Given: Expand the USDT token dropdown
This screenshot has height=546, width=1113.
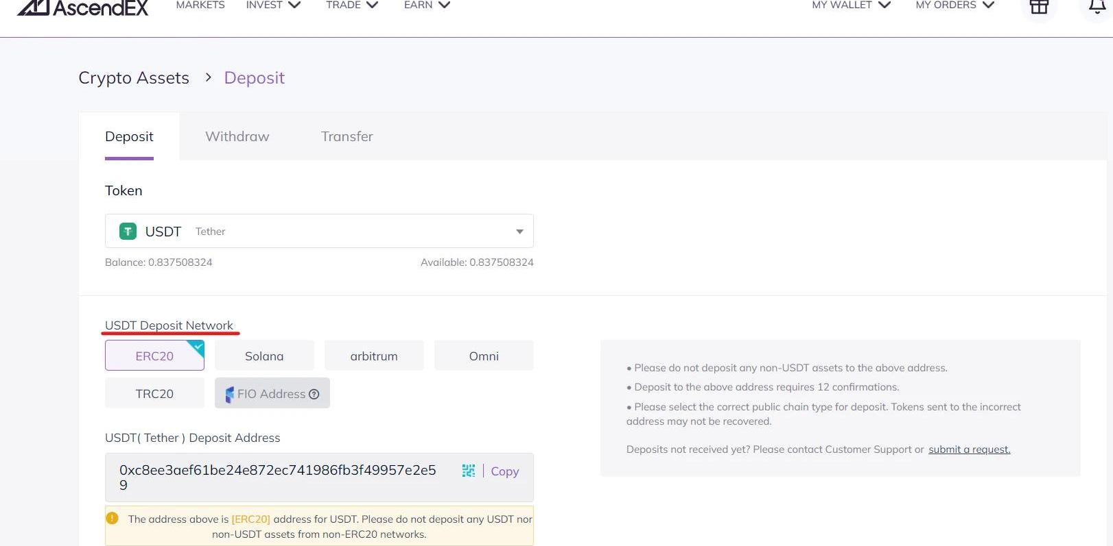Looking at the screenshot, I should pyautogui.click(x=519, y=232).
